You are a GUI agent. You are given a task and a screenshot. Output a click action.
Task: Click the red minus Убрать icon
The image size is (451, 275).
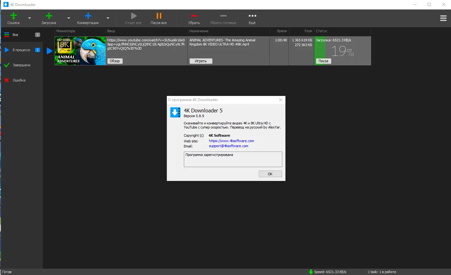tap(194, 16)
